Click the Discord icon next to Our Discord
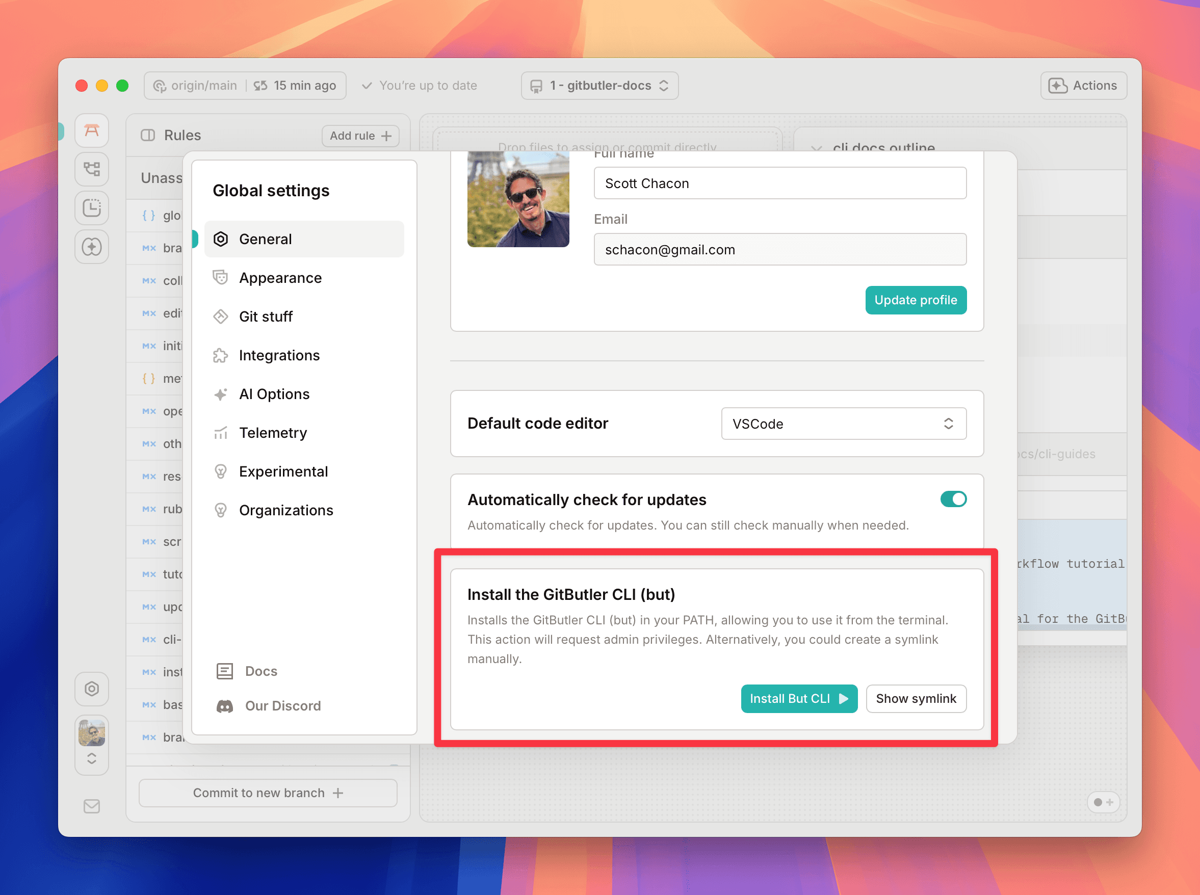Screen dimensions: 1200x895 point(225,705)
